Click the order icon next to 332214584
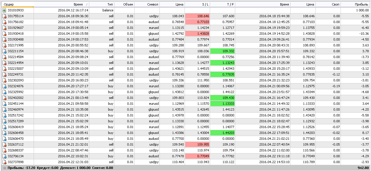 coord(4,57)
